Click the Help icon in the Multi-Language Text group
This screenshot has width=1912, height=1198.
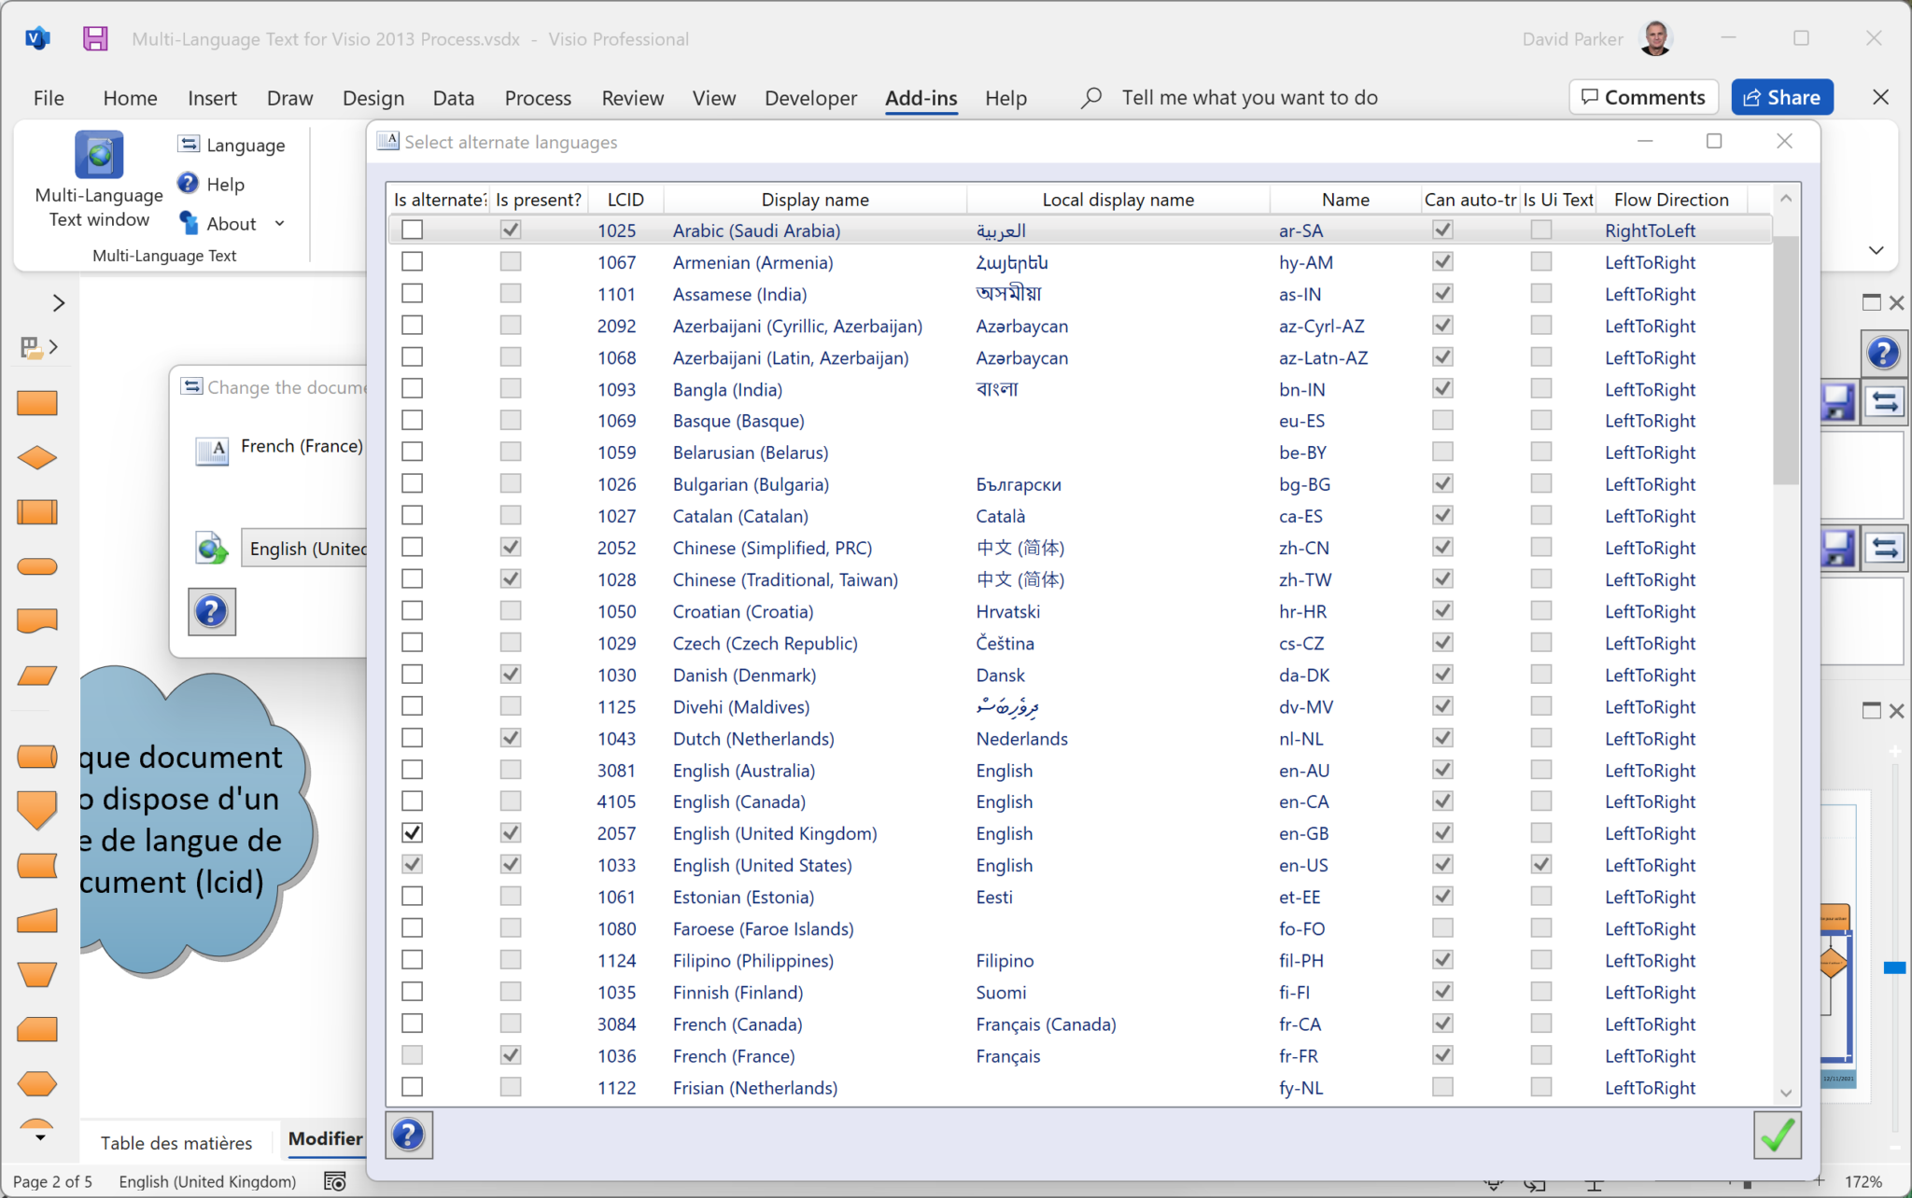click(x=189, y=183)
